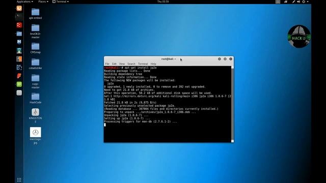This screenshot has width=326, height=183.
Task: Open network status icon in top bar
Action: click(x=286, y=2)
